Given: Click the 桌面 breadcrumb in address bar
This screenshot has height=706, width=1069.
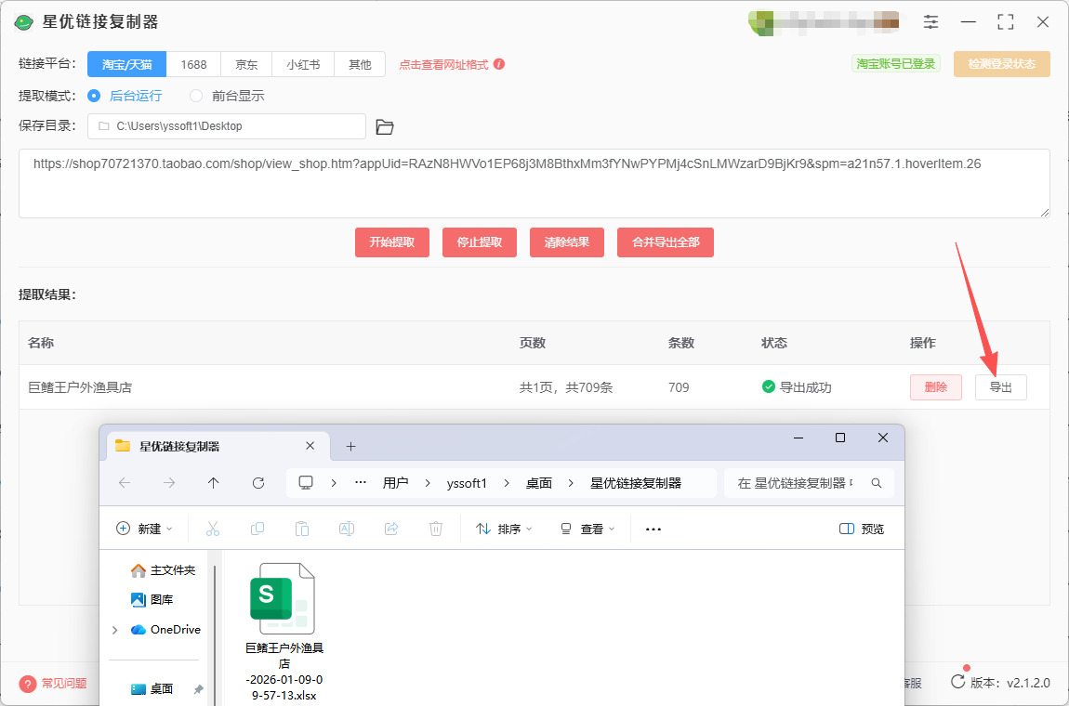Looking at the screenshot, I should [538, 482].
